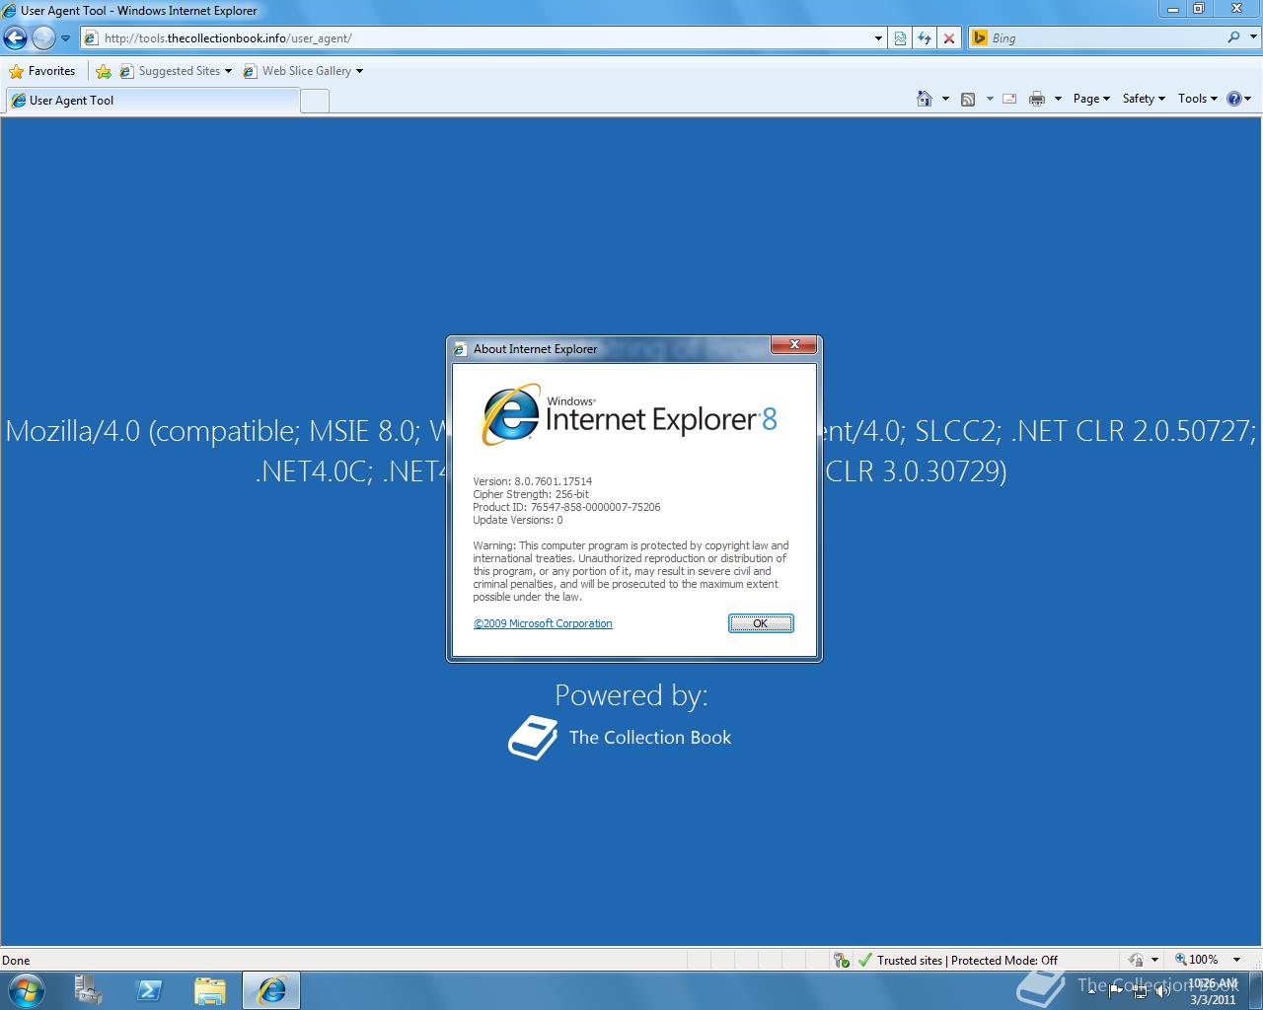1263x1010 pixels.
Task: Click the red Stop loading icon
Action: tap(949, 38)
